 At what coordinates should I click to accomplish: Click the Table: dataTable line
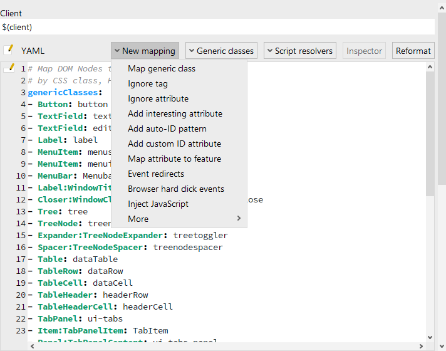73,259
